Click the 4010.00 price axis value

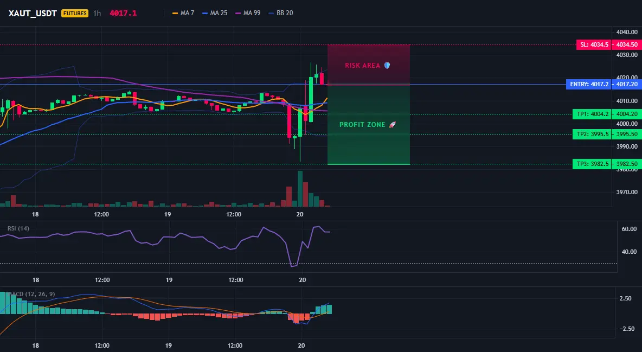[627, 101]
